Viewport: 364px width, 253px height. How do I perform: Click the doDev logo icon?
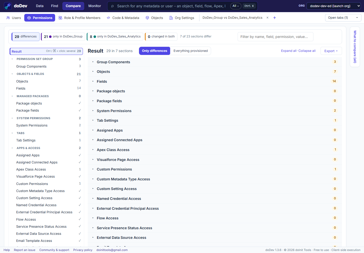point(8,6)
